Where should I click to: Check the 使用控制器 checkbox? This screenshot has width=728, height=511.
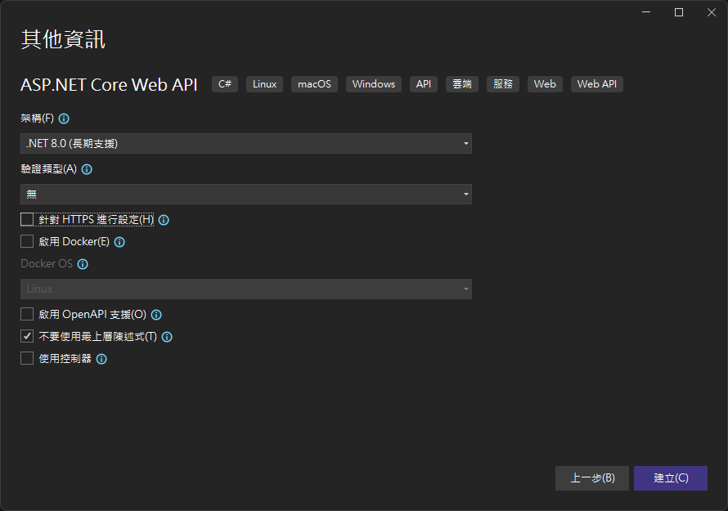pyautogui.click(x=27, y=358)
